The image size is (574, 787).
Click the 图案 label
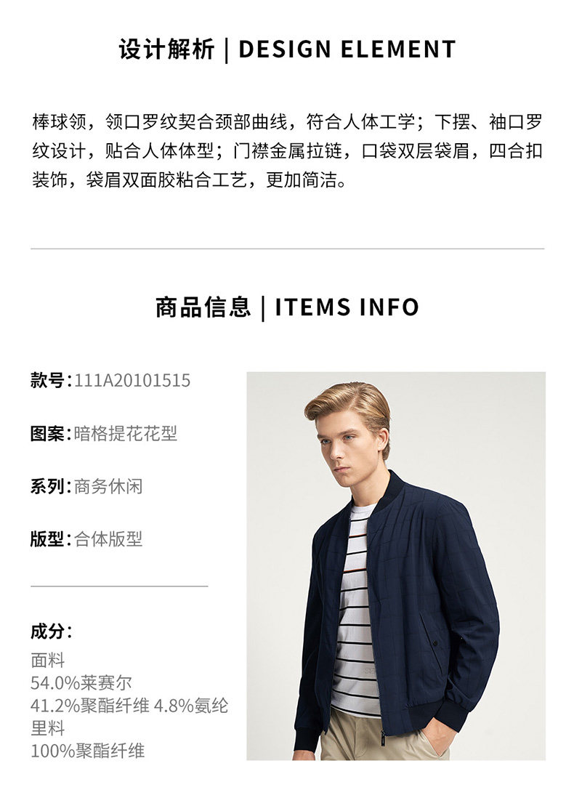(47, 433)
